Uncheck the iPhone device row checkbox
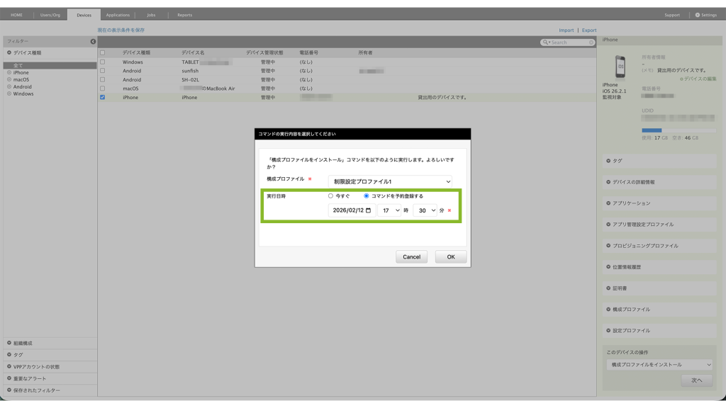 coord(103,97)
